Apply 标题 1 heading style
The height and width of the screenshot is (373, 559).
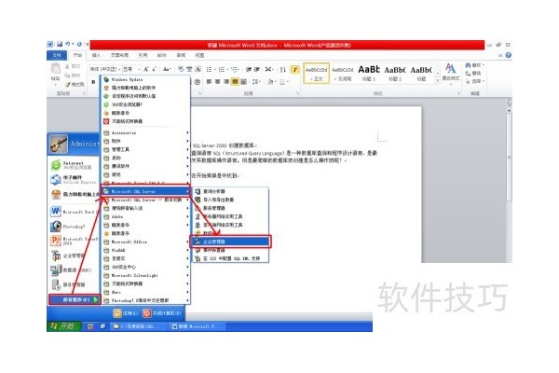pyautogui.click(x=369, y=73)
